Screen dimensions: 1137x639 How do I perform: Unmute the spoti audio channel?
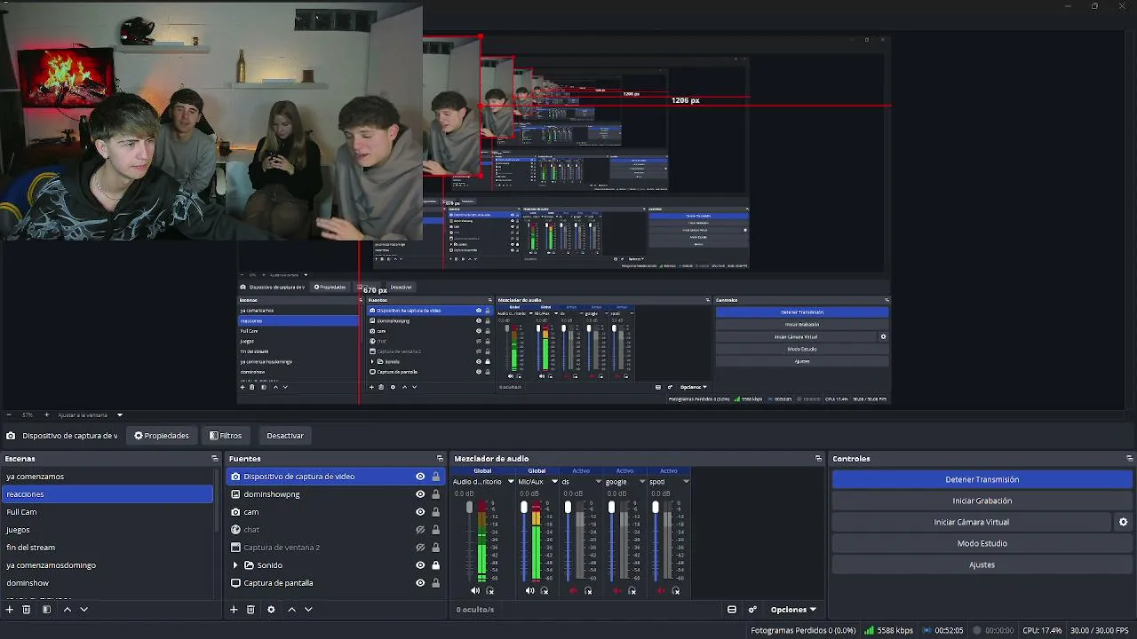click(661, 591)
